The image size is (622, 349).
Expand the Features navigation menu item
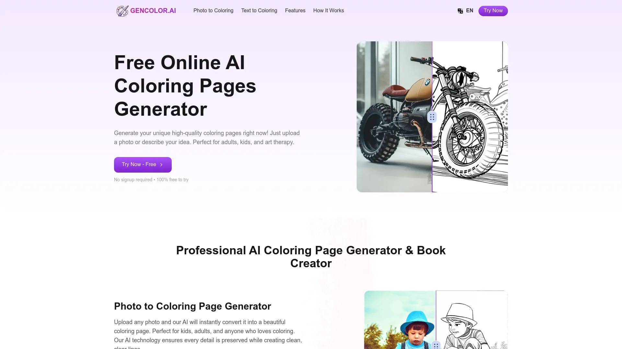[x=295, y=10]
